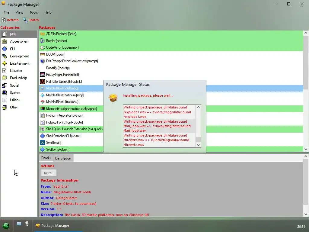Click the Roboto Fonts icon
The width and height of the screenshot is (309, 232).
(43, 122)
